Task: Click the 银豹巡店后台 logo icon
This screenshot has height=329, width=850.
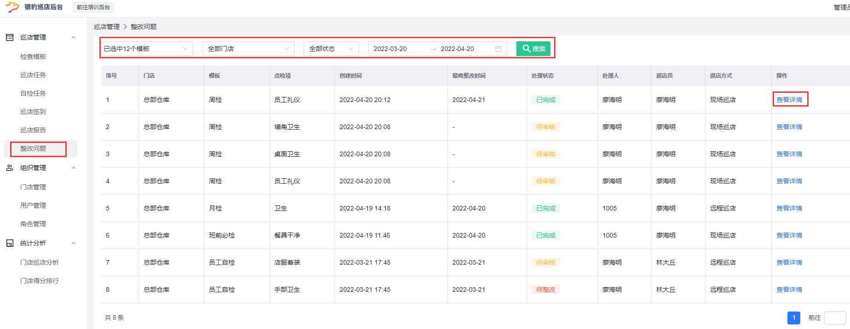Action: 12,7
